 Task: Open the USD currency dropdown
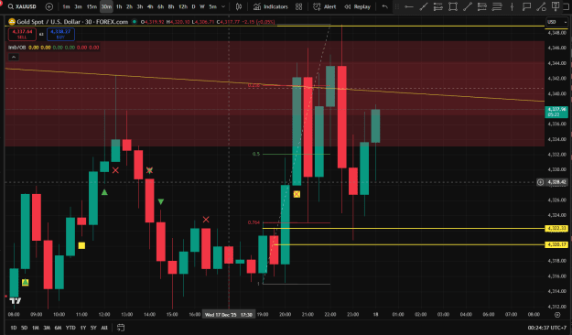(556, 22)
